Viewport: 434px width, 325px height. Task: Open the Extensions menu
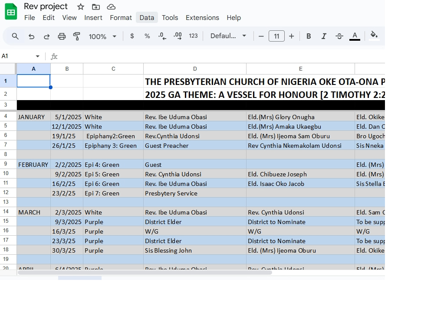[x=202, y=18]
